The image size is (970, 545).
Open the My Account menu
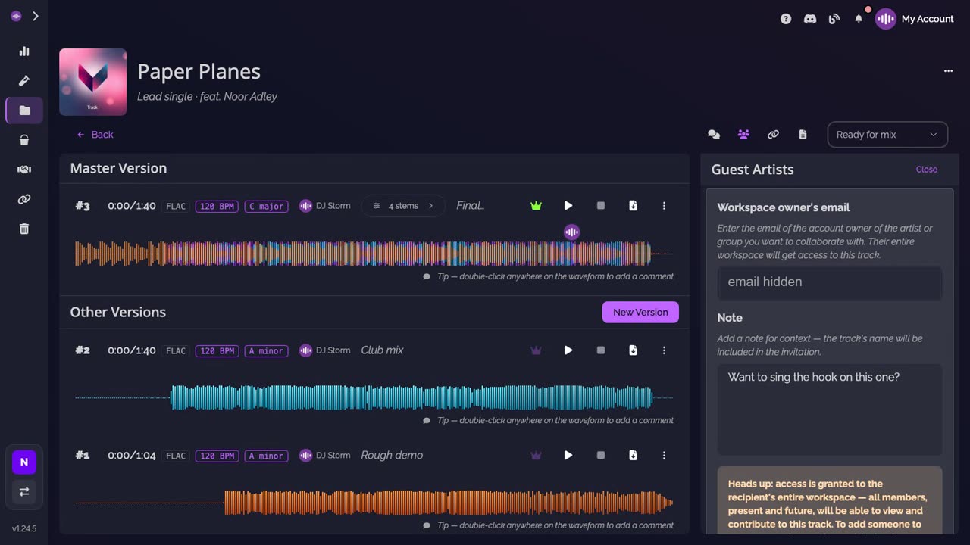tap(915, 19)
